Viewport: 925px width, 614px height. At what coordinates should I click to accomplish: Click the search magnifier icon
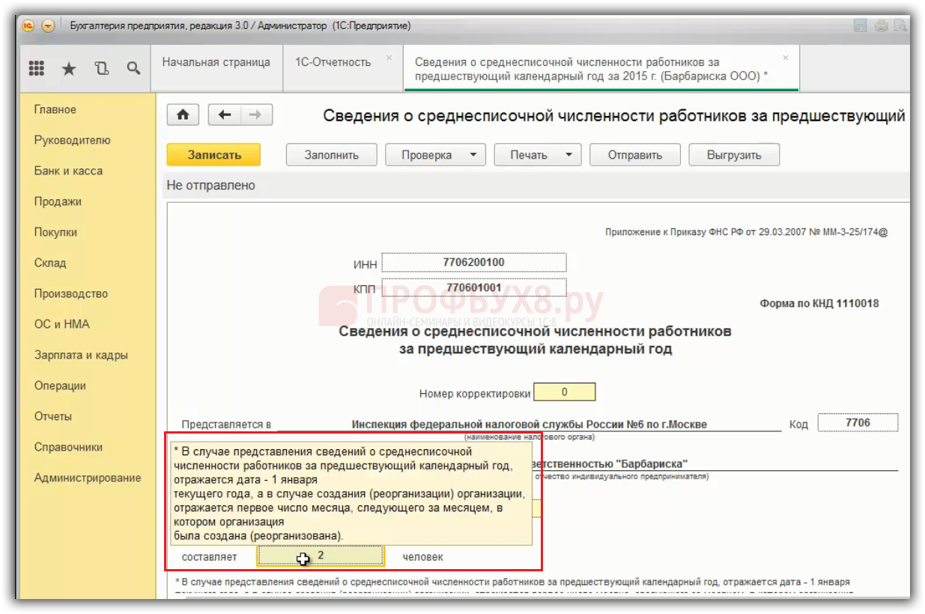click(133, 69)
